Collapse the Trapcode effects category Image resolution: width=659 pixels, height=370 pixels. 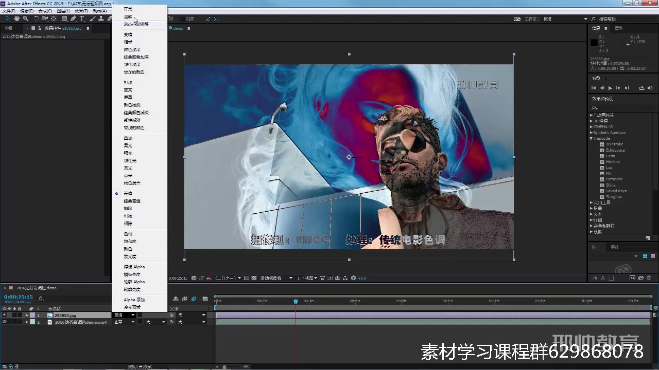click(591, 138)
